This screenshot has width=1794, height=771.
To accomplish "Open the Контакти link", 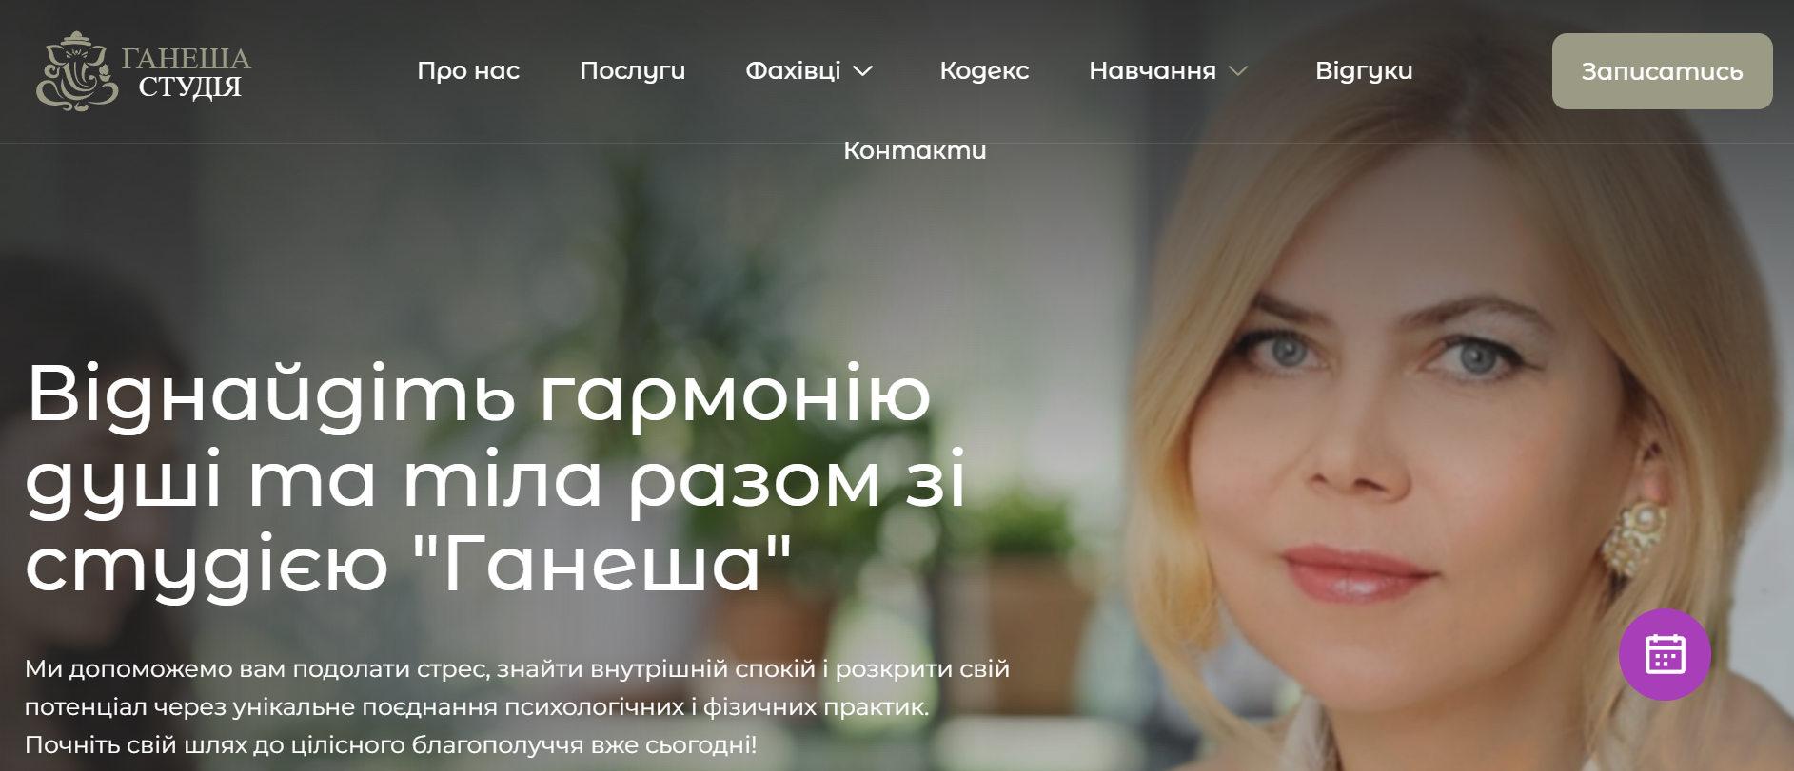I will point(915,150).
